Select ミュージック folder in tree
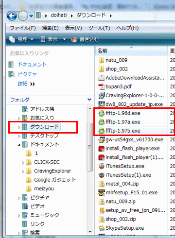175x238 pixels. pyautogui.click(x=45, y=215)
